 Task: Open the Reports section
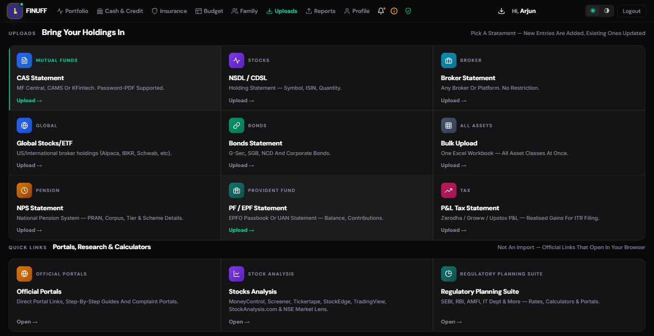point(321,11)
